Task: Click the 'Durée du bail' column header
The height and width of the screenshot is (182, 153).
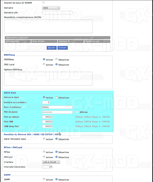Action: pyautogui.click(x=97, y=41)
